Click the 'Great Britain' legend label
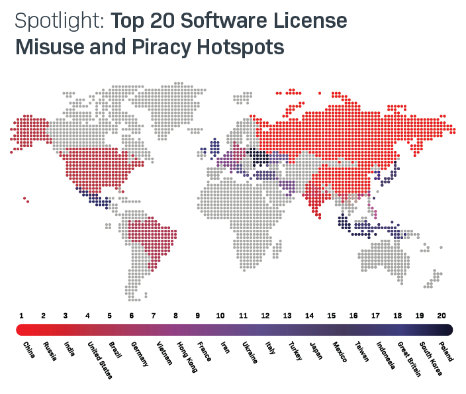This screenshot has height=394, width=466. pyautogui.click(x=410, y=359)
